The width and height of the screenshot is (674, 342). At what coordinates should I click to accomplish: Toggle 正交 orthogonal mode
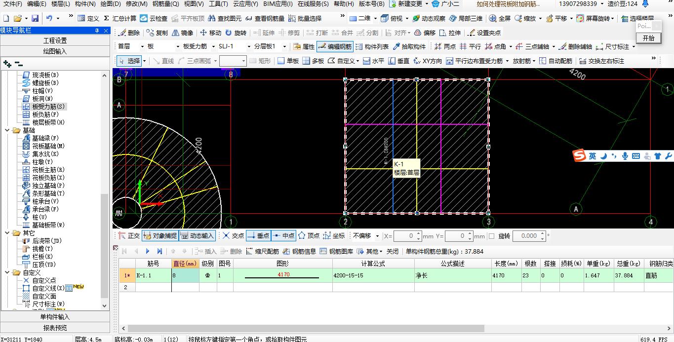click(x=130, y=236)
